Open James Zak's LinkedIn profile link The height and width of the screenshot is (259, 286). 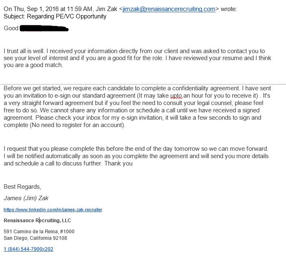pos(53,210)
